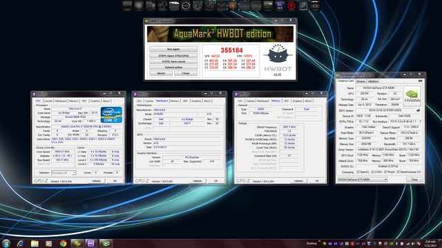This screenshot has width=442, height=248.
Task: Switch to Validation tab in GPU-Z
Action: tap(373, 81)
